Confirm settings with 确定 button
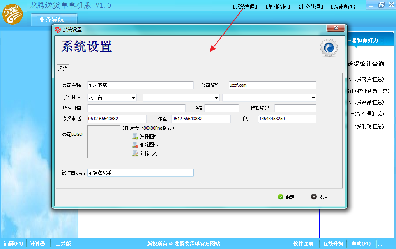Image resolution: width=396 pixels, height=249 pixels. tap(286, 197)
